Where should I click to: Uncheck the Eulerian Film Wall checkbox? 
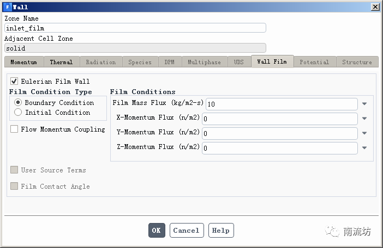tap(14, 82)
